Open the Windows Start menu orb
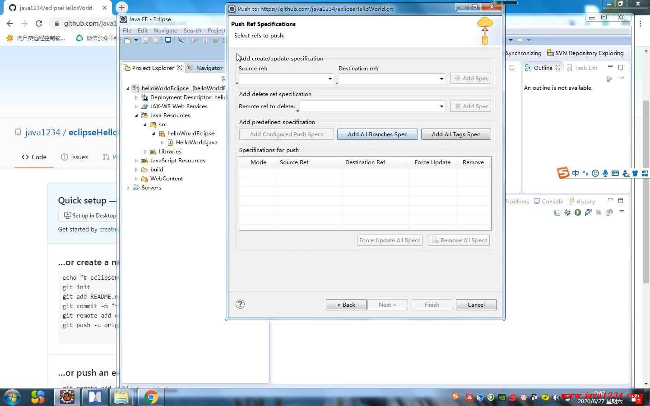The image size is (650, 406). coord(12,397)
